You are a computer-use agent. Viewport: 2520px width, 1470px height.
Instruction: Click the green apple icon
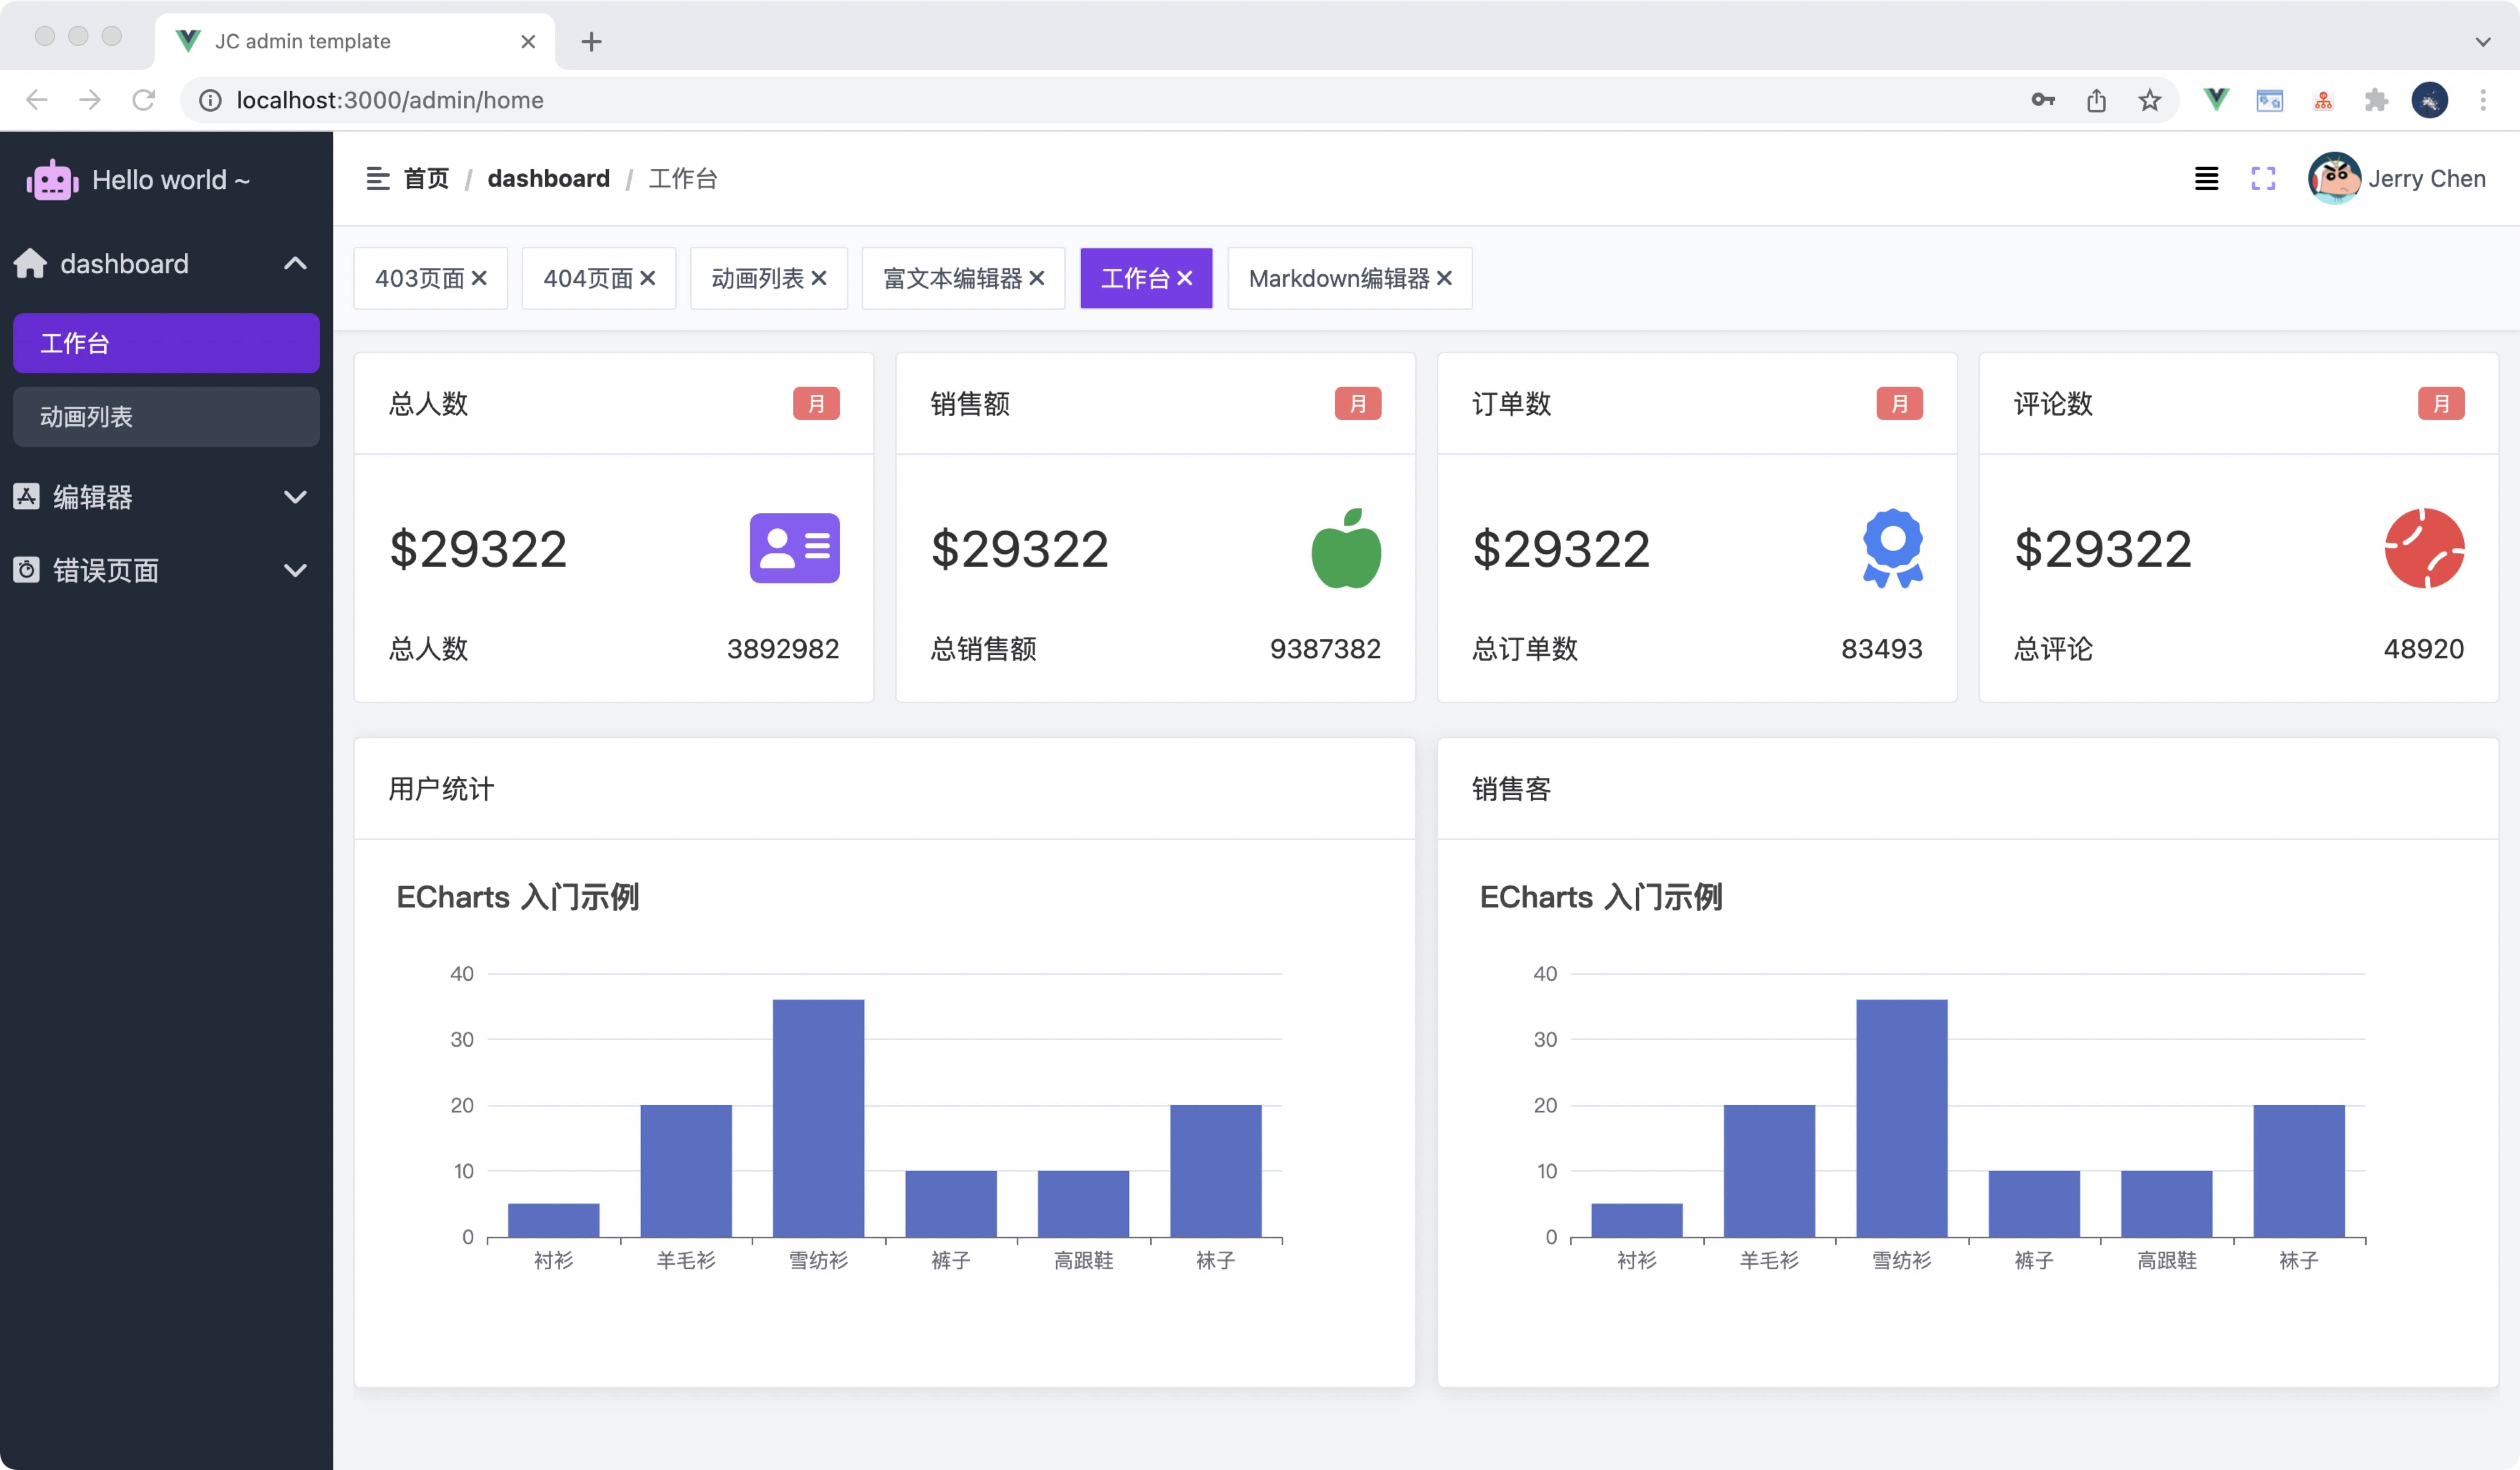click(x=1346, y=548)
